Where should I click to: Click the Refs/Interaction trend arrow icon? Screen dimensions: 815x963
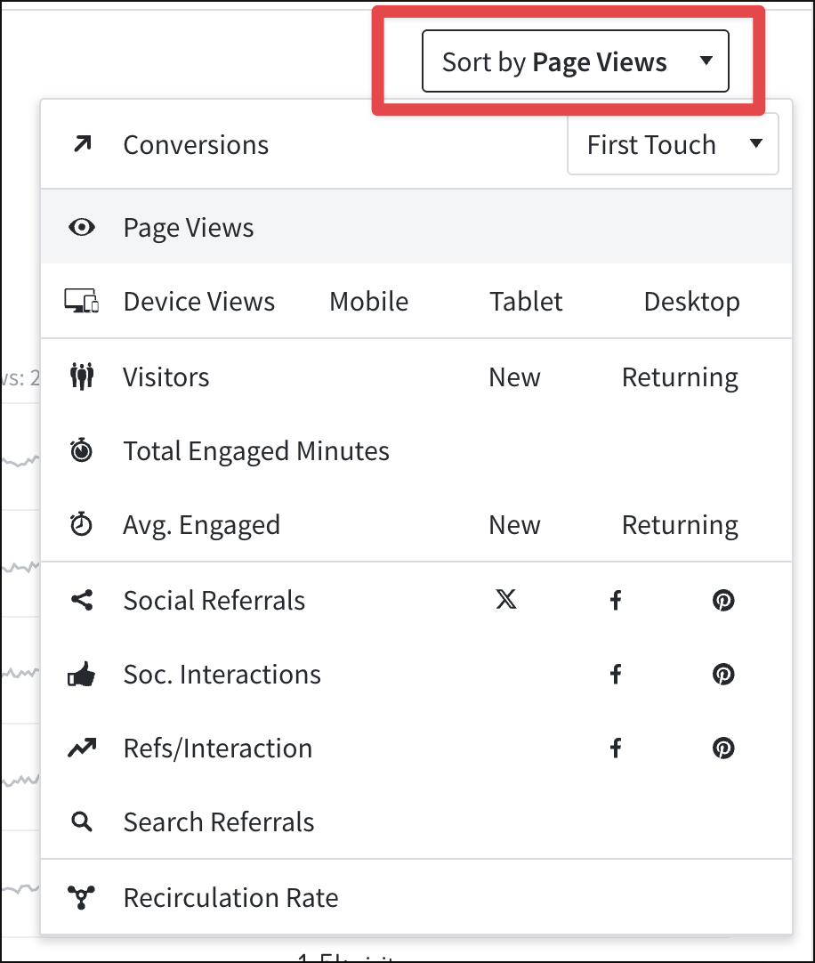point(82,748)
